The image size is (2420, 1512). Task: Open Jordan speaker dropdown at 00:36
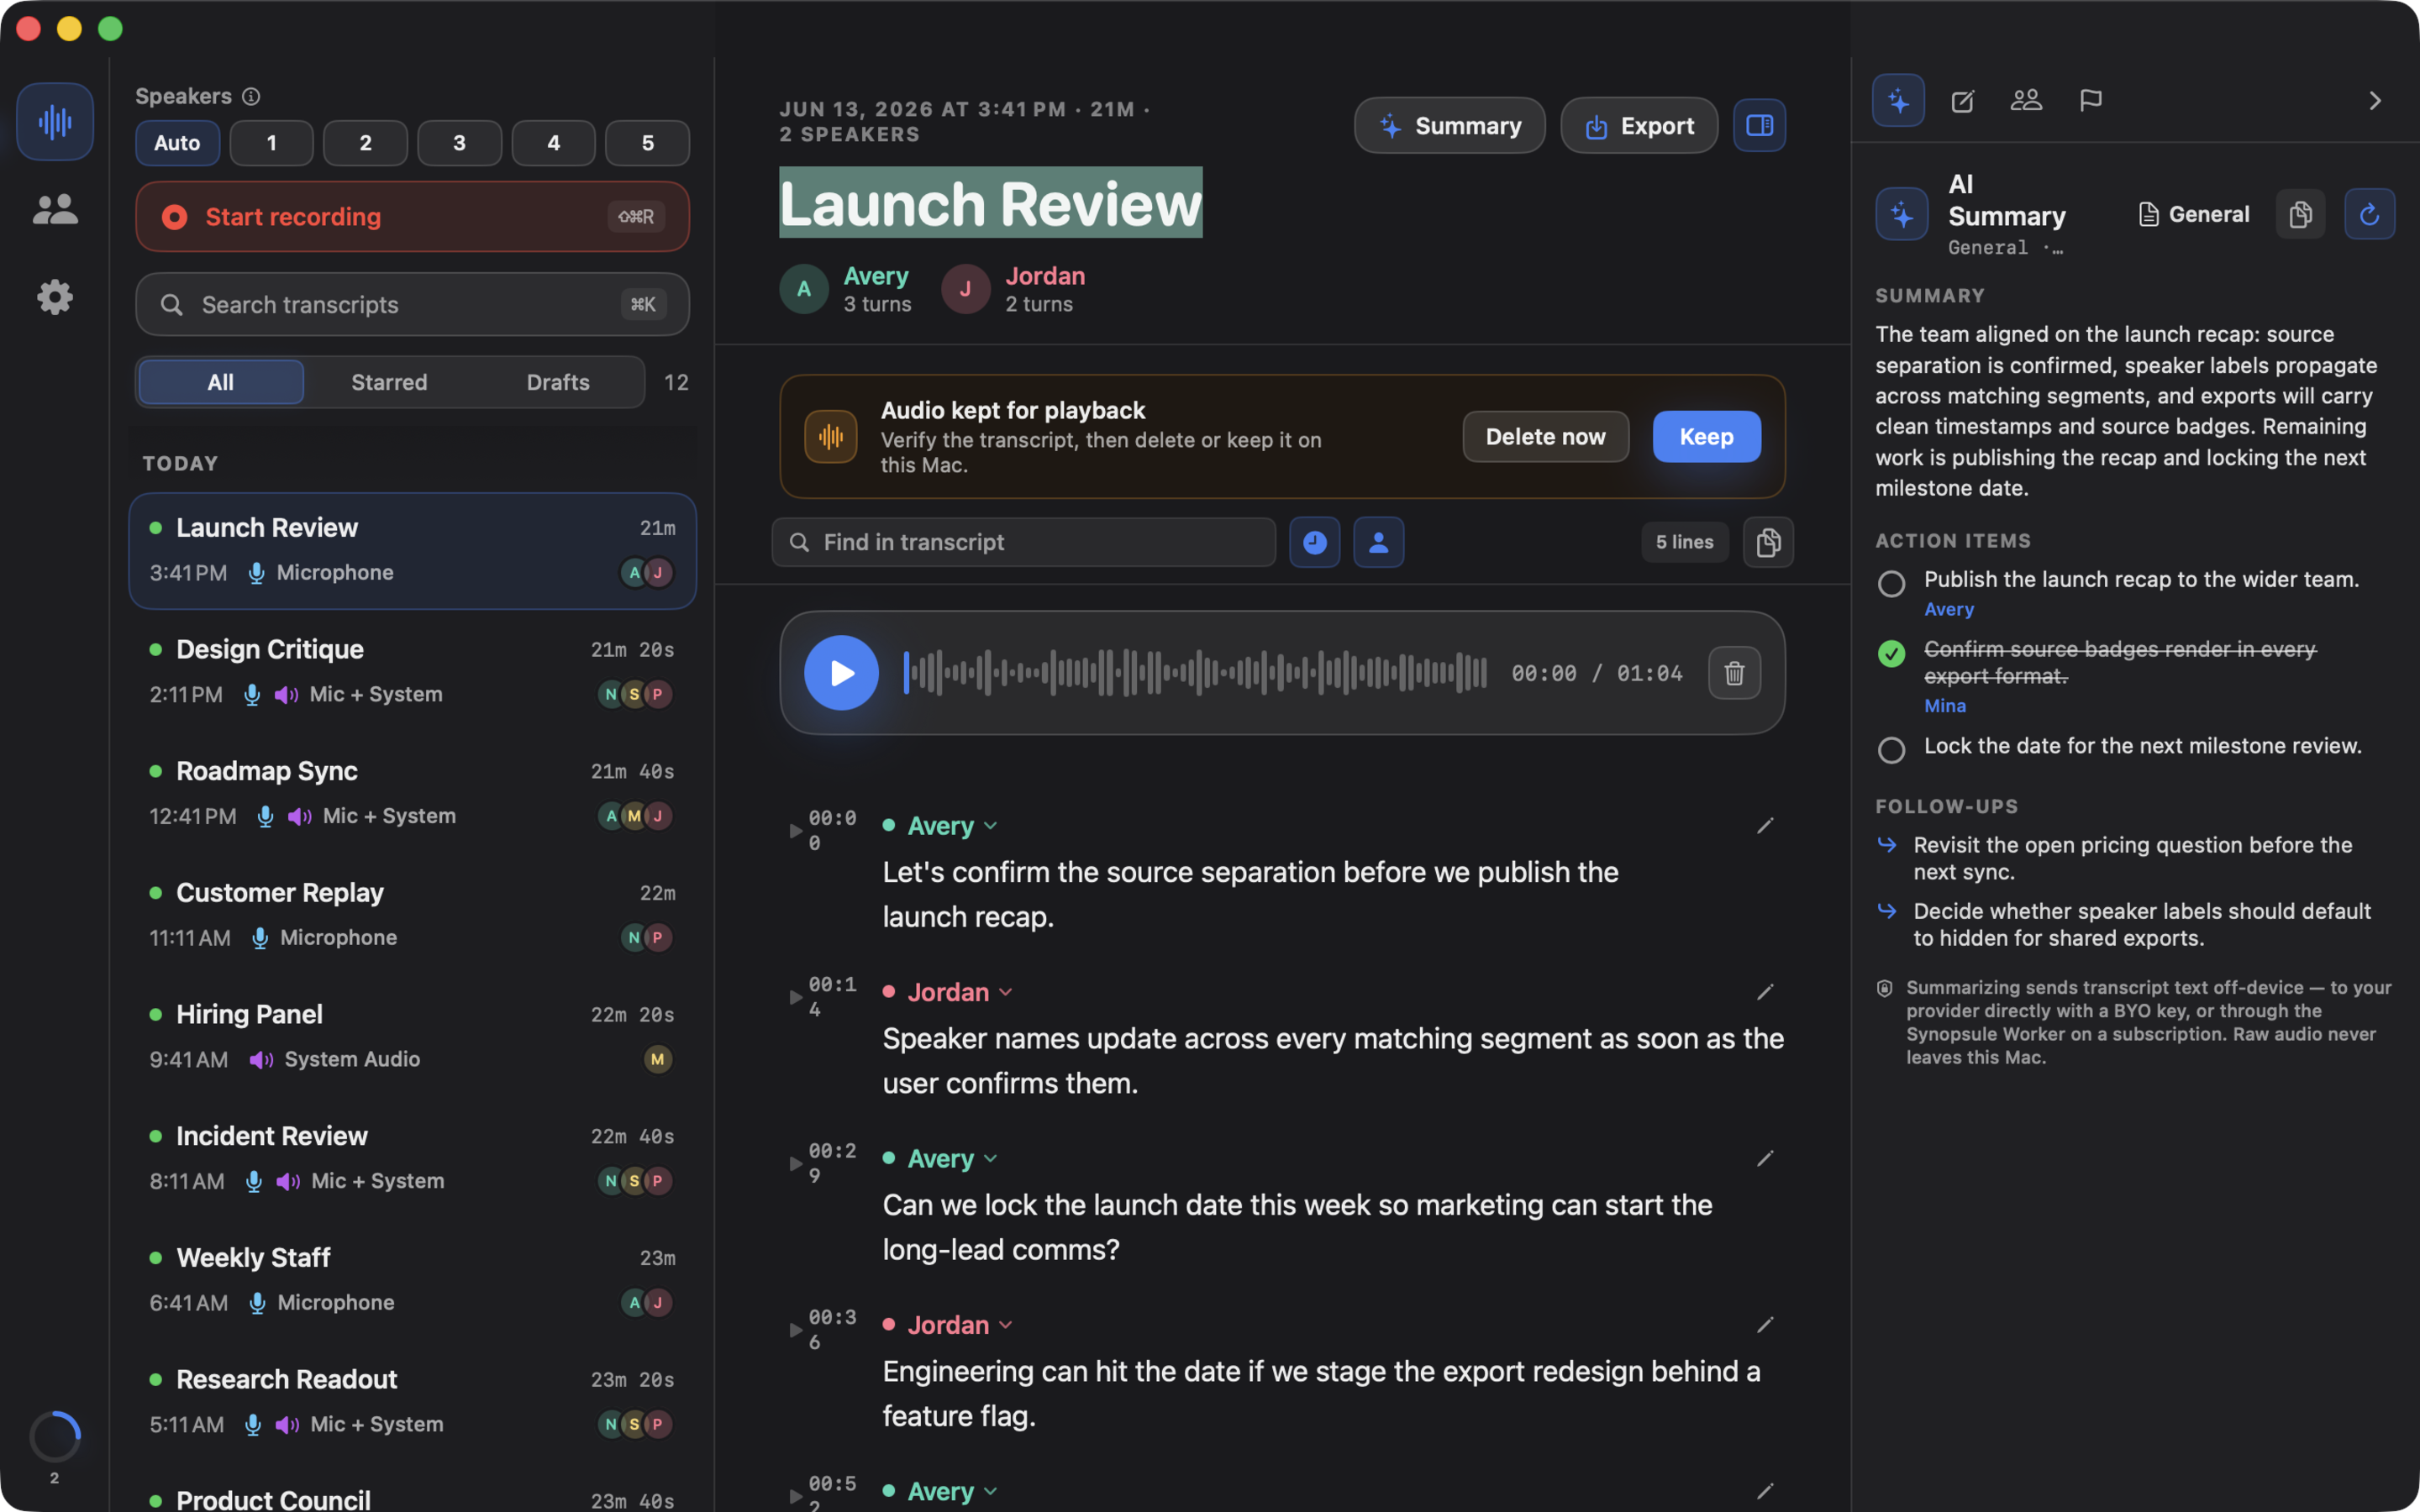coord(948,1325)
